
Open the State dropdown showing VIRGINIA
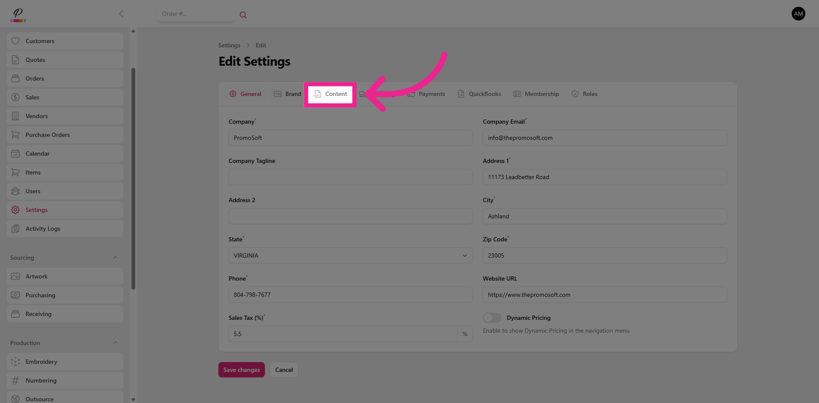350,255
